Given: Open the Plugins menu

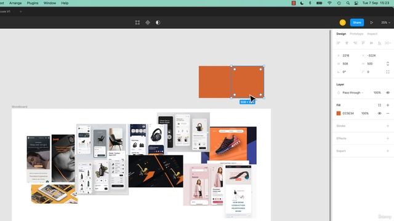Looking at the screenshot, I should (33, 3).
